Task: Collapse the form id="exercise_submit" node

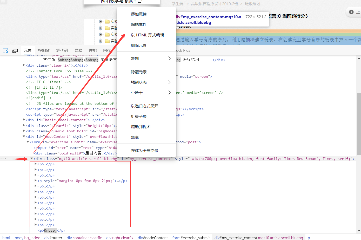Action: 28,142
